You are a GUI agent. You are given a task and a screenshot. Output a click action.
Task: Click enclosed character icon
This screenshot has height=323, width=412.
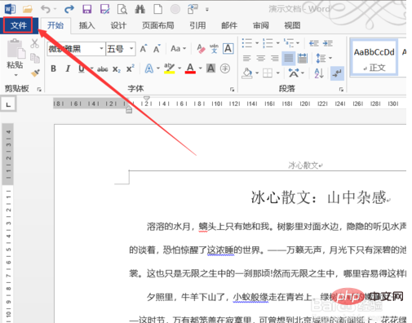coord(225,69)
